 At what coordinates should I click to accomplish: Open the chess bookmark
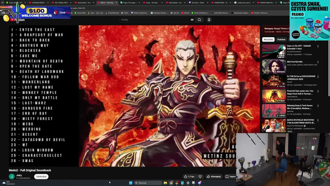click(91, 13)
